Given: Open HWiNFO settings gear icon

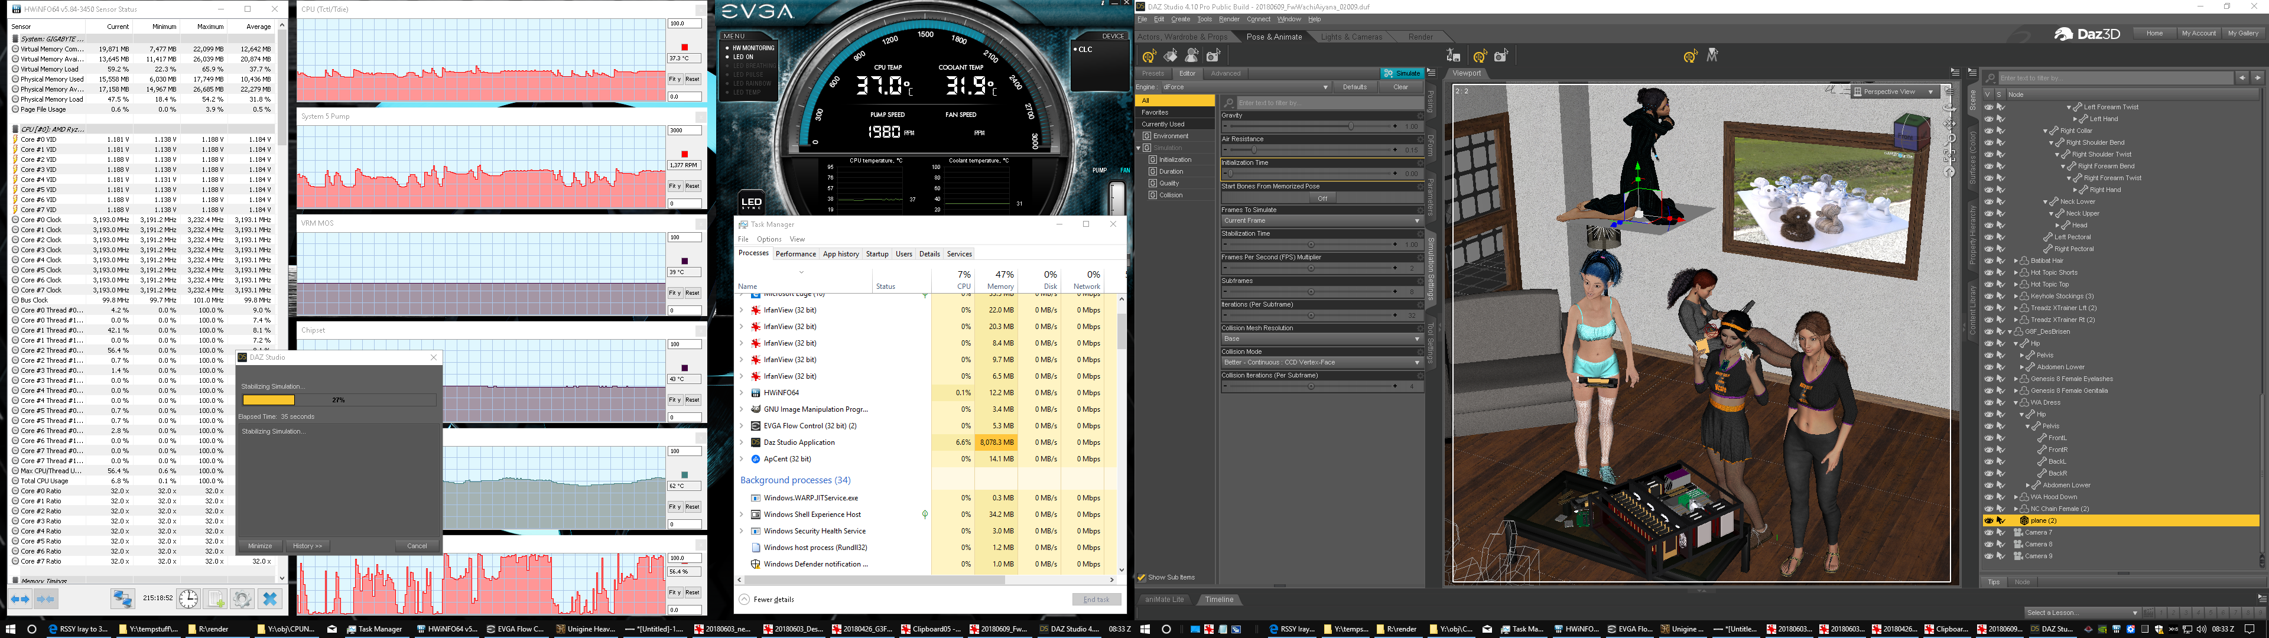Looking at the screenshot, I should click(x=242, y=599).
